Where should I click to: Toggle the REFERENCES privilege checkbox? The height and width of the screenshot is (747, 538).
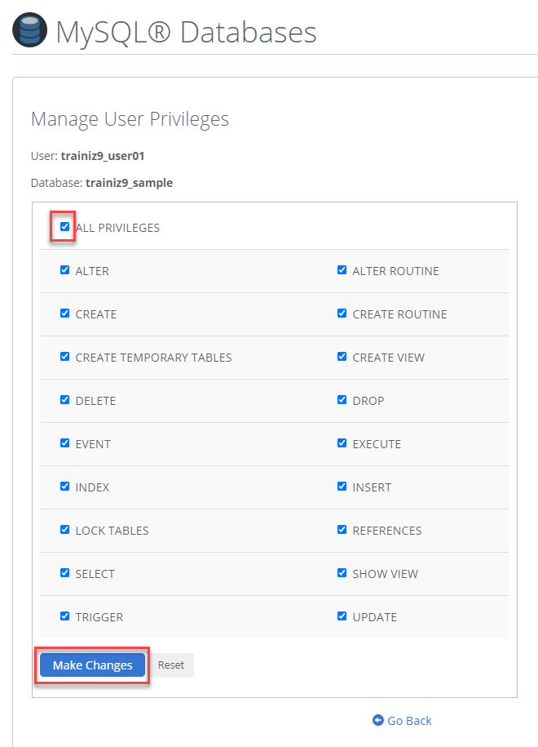point(342,529)
